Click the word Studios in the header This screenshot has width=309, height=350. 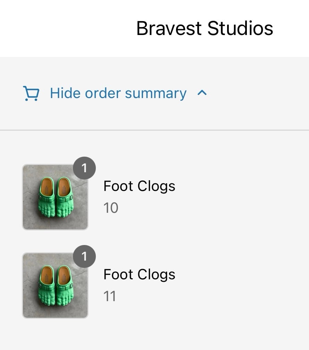(x=240, y=28)
